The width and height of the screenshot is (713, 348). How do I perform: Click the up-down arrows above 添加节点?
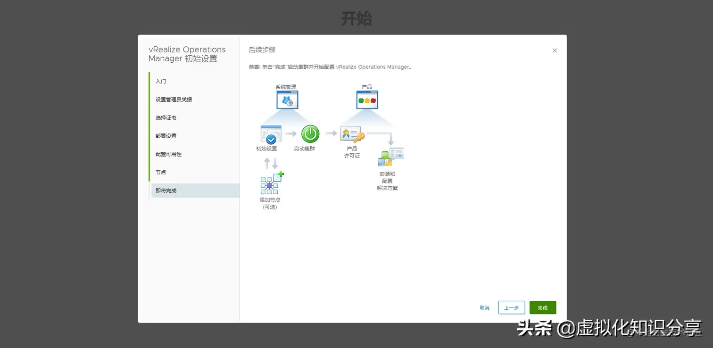coord(270,163)
